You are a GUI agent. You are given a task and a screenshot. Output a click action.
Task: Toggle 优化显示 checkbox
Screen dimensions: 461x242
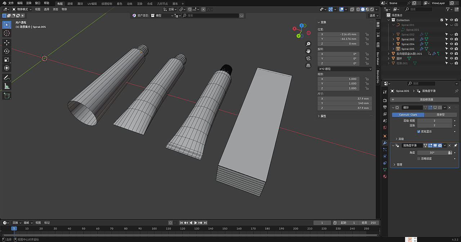pos(419,131)
